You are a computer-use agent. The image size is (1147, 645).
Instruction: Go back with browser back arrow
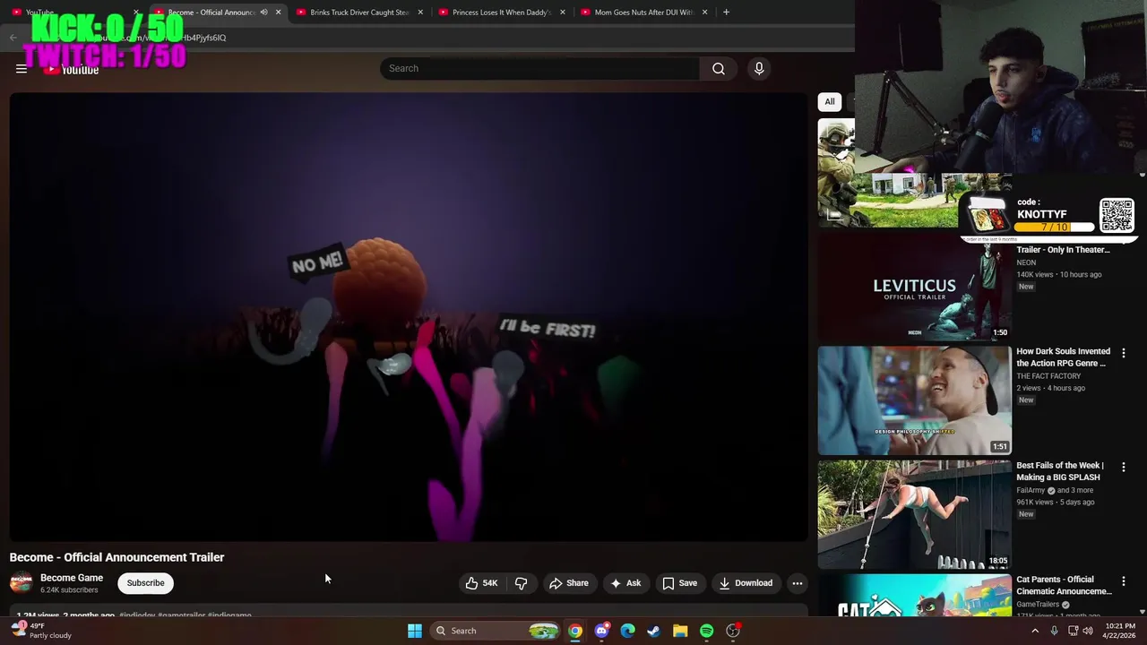pyautogui.click(x=13, y=38)
